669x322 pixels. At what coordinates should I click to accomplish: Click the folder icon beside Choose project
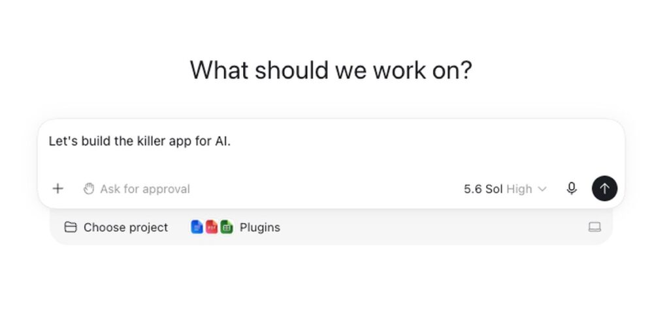71,227
